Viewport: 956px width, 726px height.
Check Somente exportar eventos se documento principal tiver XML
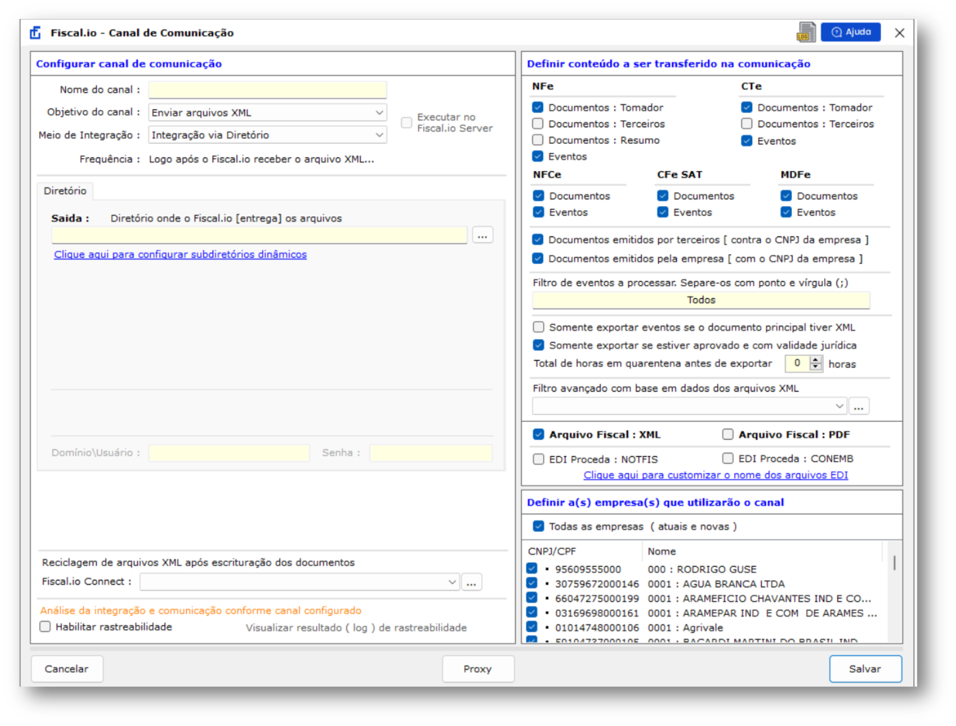(538, 327)
